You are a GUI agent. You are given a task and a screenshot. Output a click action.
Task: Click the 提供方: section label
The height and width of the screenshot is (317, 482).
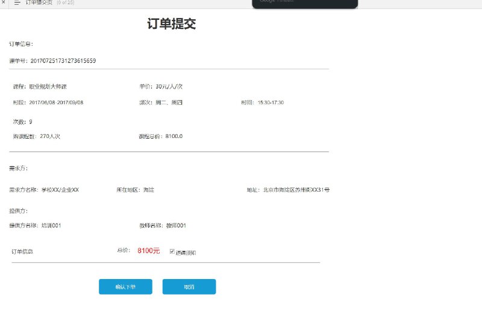[x=19, y=211]
